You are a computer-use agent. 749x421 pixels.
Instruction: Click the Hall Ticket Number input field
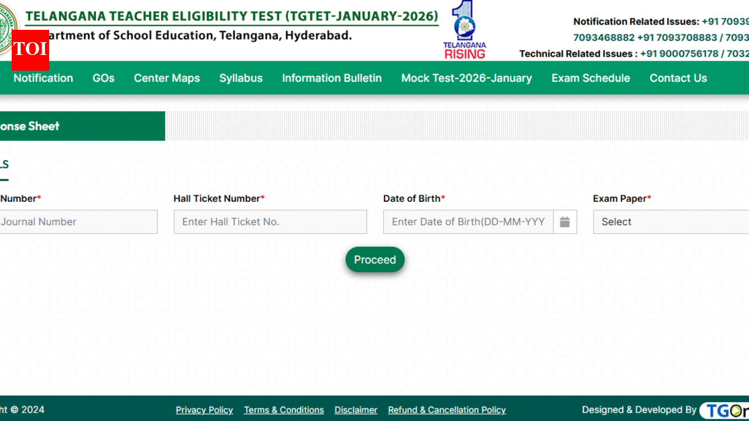[x=270, y=222]
